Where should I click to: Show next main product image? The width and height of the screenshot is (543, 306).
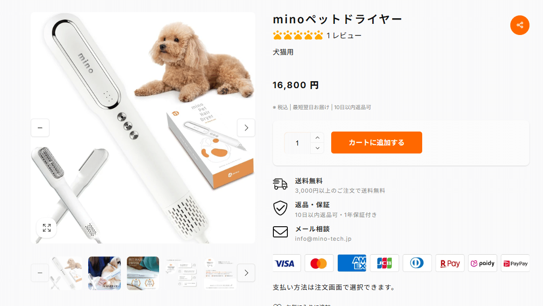click(x=246, y=128)
